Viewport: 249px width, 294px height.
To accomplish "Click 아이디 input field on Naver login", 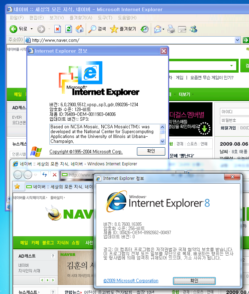I will point(234,112).
